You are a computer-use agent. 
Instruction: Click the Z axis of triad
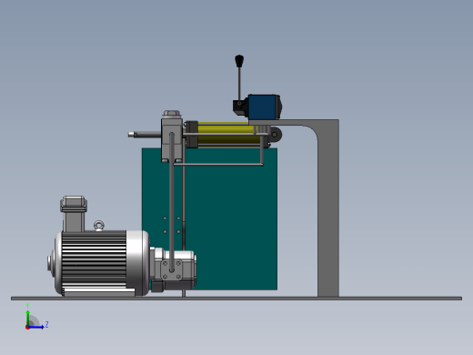point(37,327)
